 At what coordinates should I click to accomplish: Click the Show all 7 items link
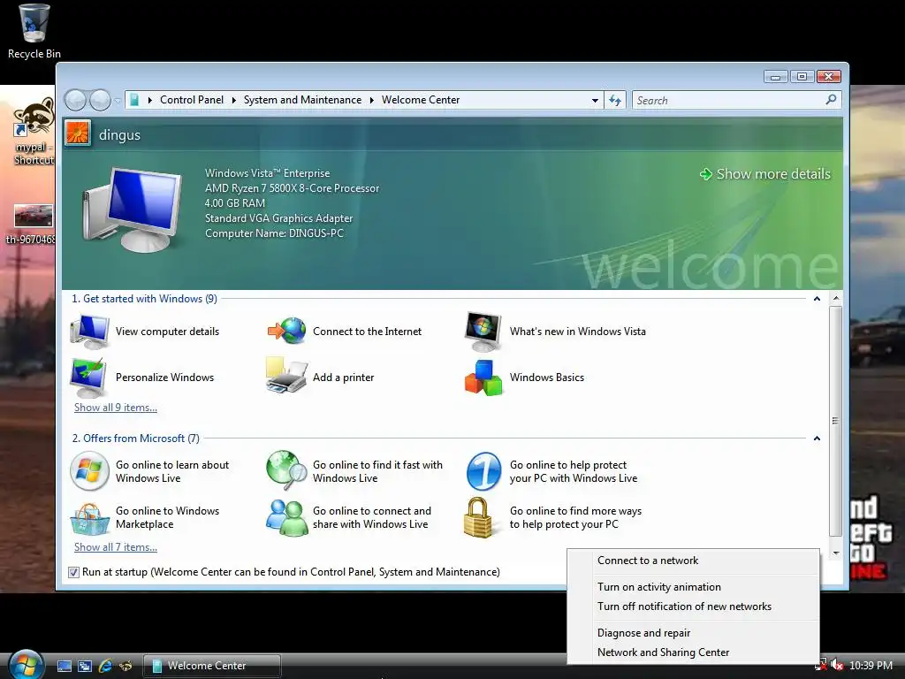[116, 547]
